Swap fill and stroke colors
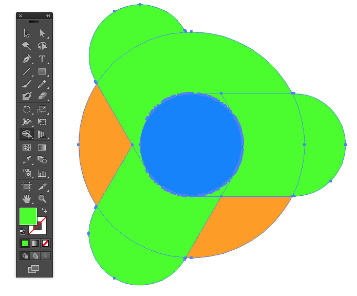This screenshot has width=357, height=296. click(x=44, y=210)
